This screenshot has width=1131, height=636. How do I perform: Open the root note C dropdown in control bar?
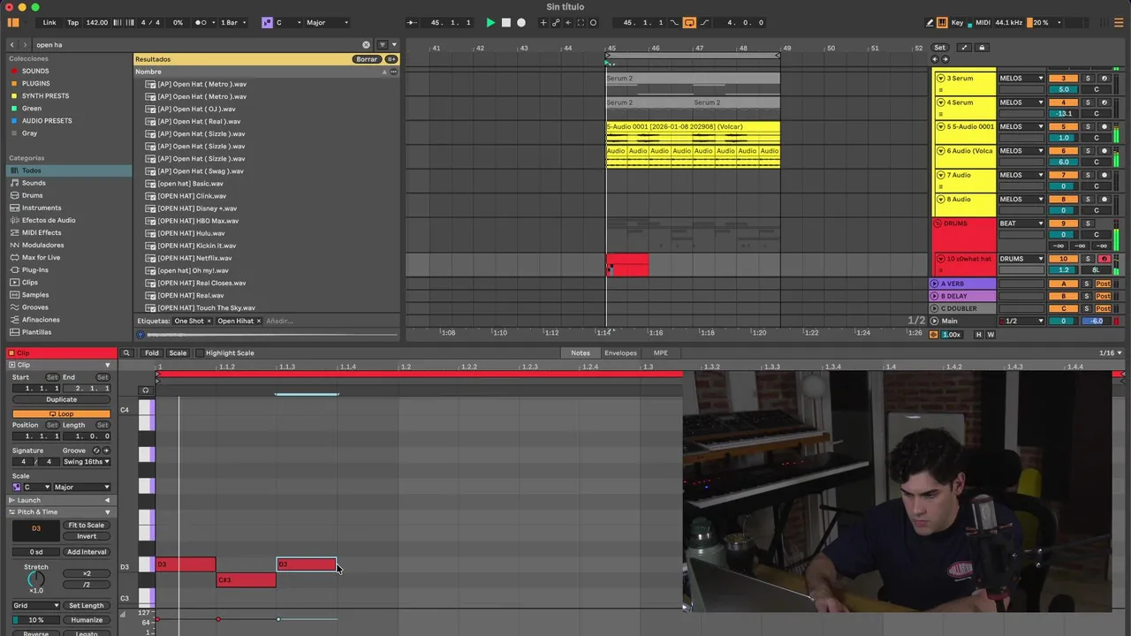tap(287, 22)
